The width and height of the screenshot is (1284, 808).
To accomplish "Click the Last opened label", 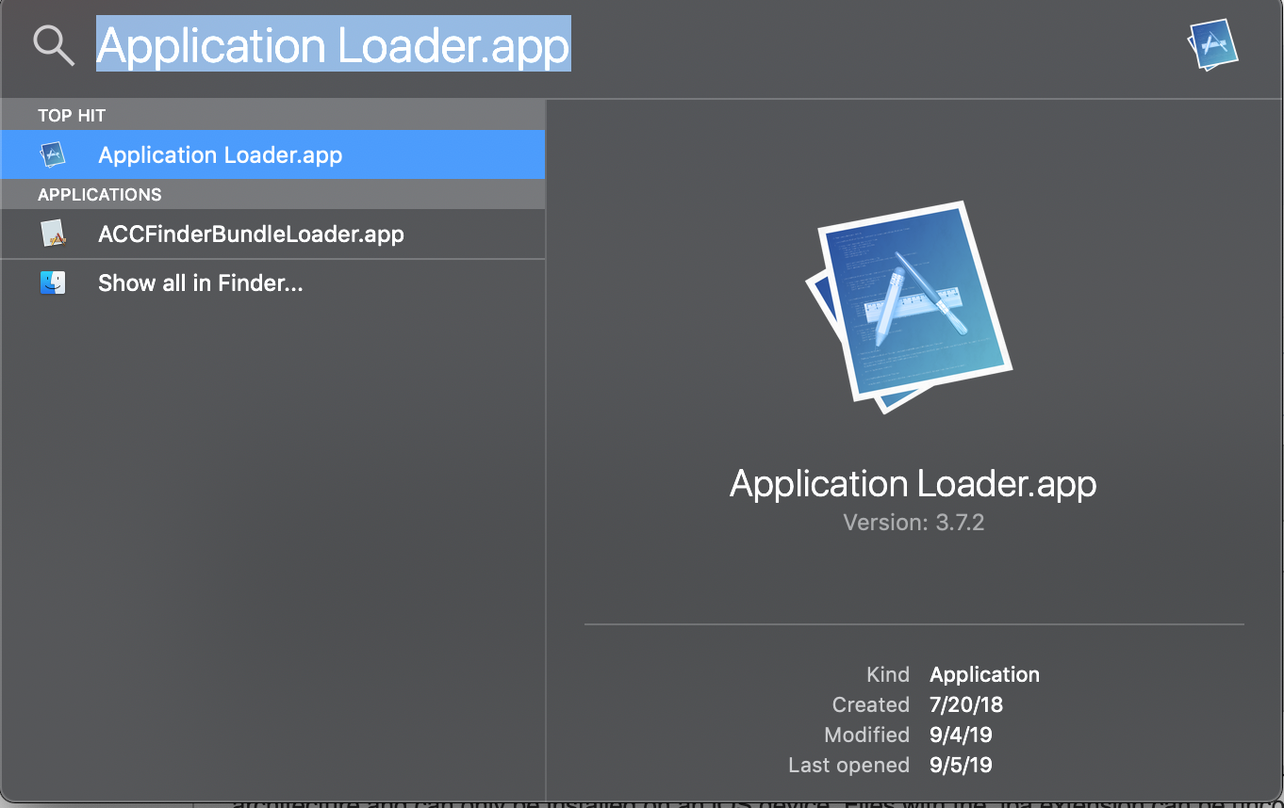I will [x=849, y=765].
